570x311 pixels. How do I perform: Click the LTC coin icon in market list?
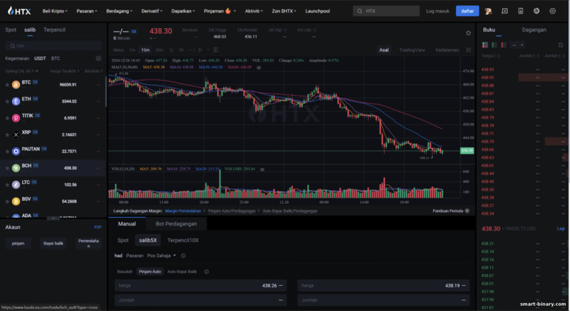click(x=16, y=185)
